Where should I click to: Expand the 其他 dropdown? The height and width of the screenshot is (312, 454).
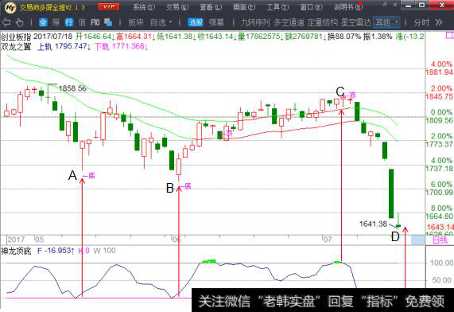tap(386, 22)
